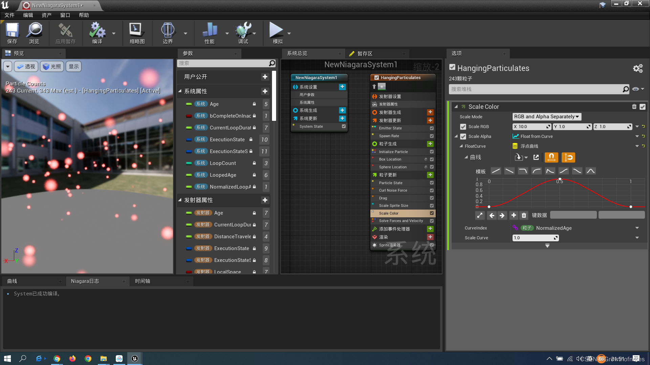Click the 保存 (Save) toolbar icon
650x365 pixels.
12,33
